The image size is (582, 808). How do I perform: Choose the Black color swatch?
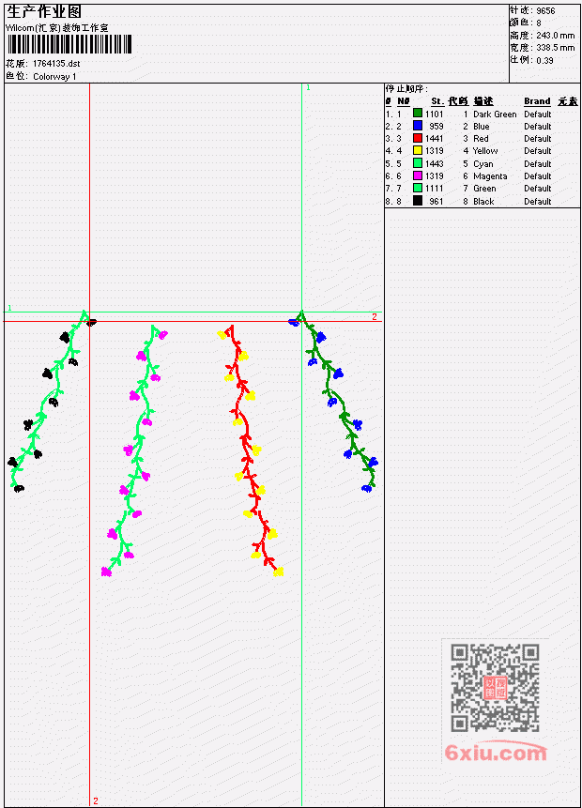[418, 201]
